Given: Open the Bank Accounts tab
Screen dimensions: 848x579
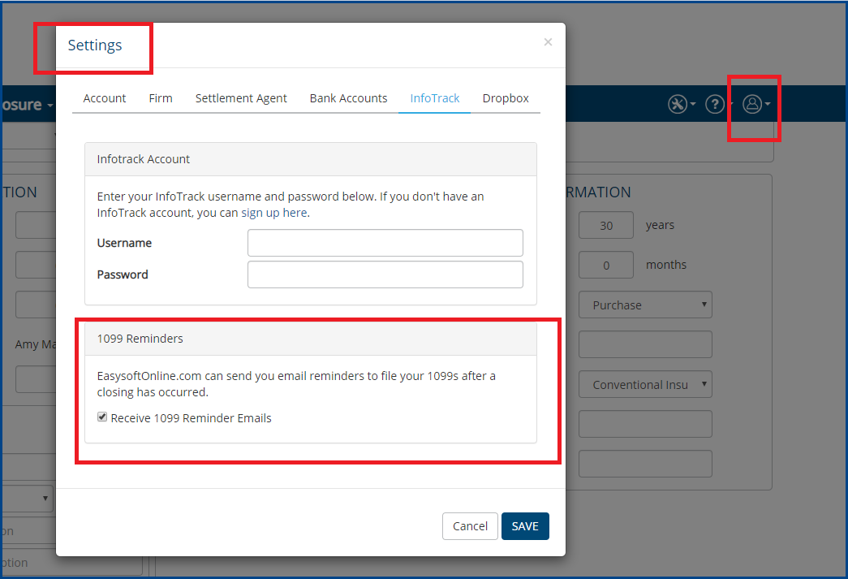Looking at the screenshot, I should [x=348, y=98].
